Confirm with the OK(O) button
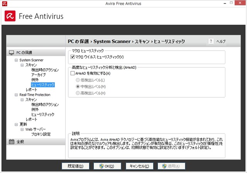This screenshot has width=247, height=173. point(107,166)
